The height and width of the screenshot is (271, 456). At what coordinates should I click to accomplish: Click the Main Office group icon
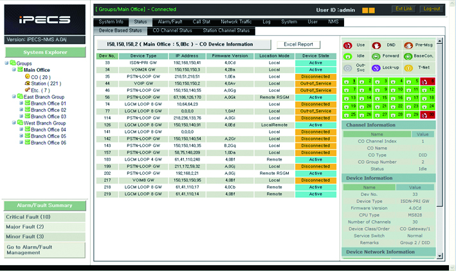click(x=20, y=69)
